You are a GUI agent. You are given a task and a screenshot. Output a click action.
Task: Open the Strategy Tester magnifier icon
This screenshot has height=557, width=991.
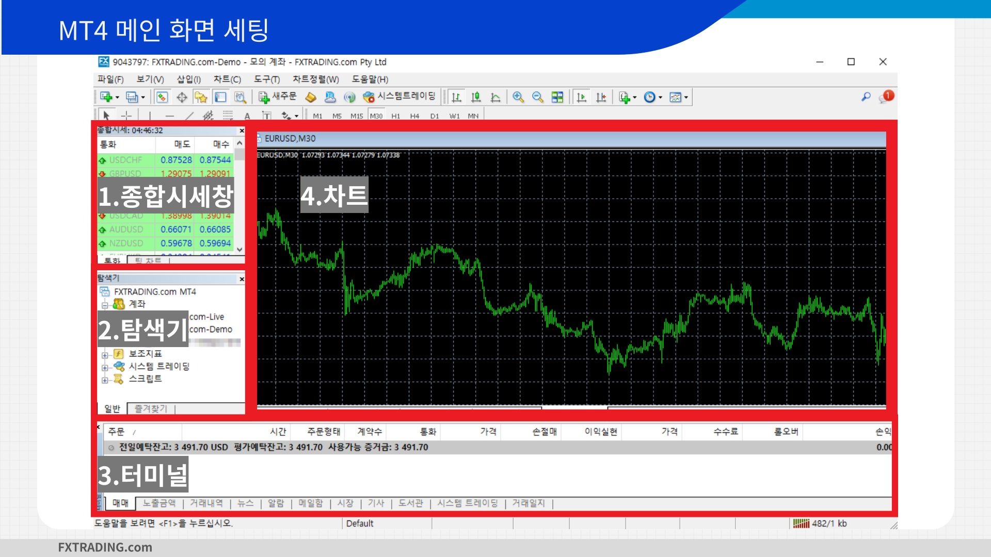click(240, 97)
